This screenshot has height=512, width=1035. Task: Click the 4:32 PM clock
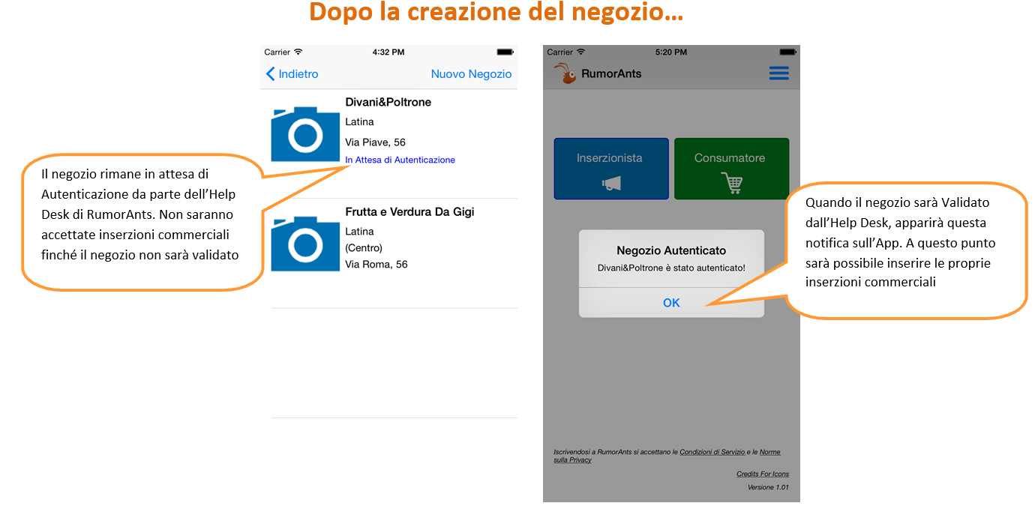tap(388, 52)
